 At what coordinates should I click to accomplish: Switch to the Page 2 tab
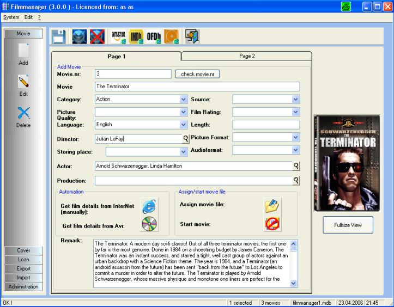(246, 56)
